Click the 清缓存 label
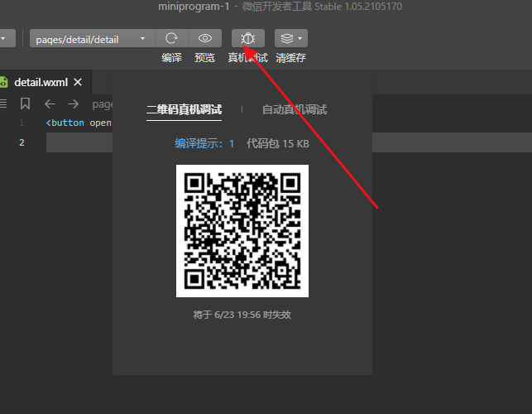Image resolution: width=532 pixels, height=414 pixels. (290, 58)
